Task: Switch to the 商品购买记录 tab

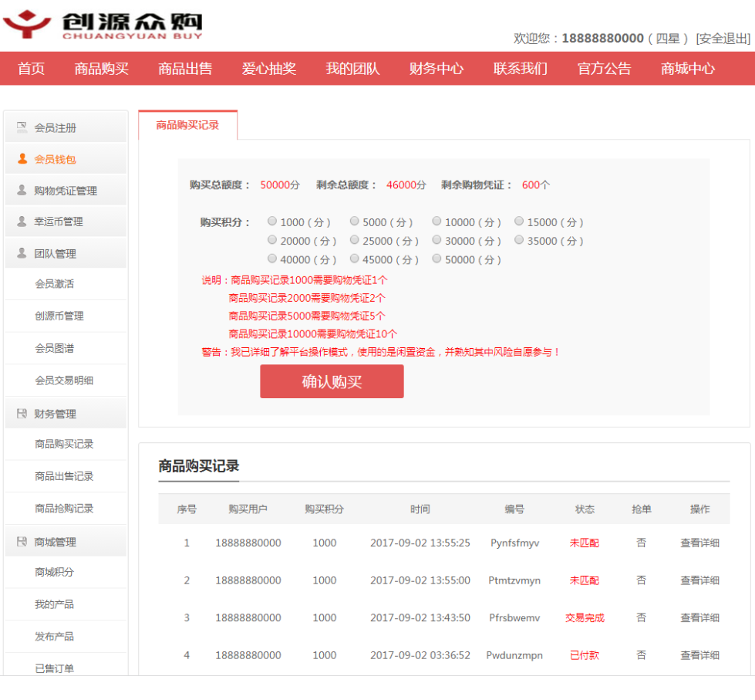Action: [187, 125]
